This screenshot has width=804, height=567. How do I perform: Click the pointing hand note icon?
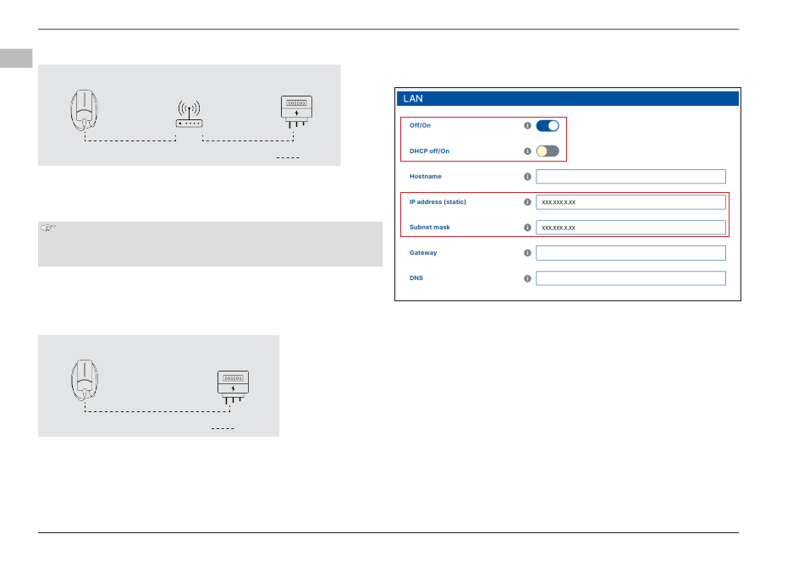pos(48,228)
